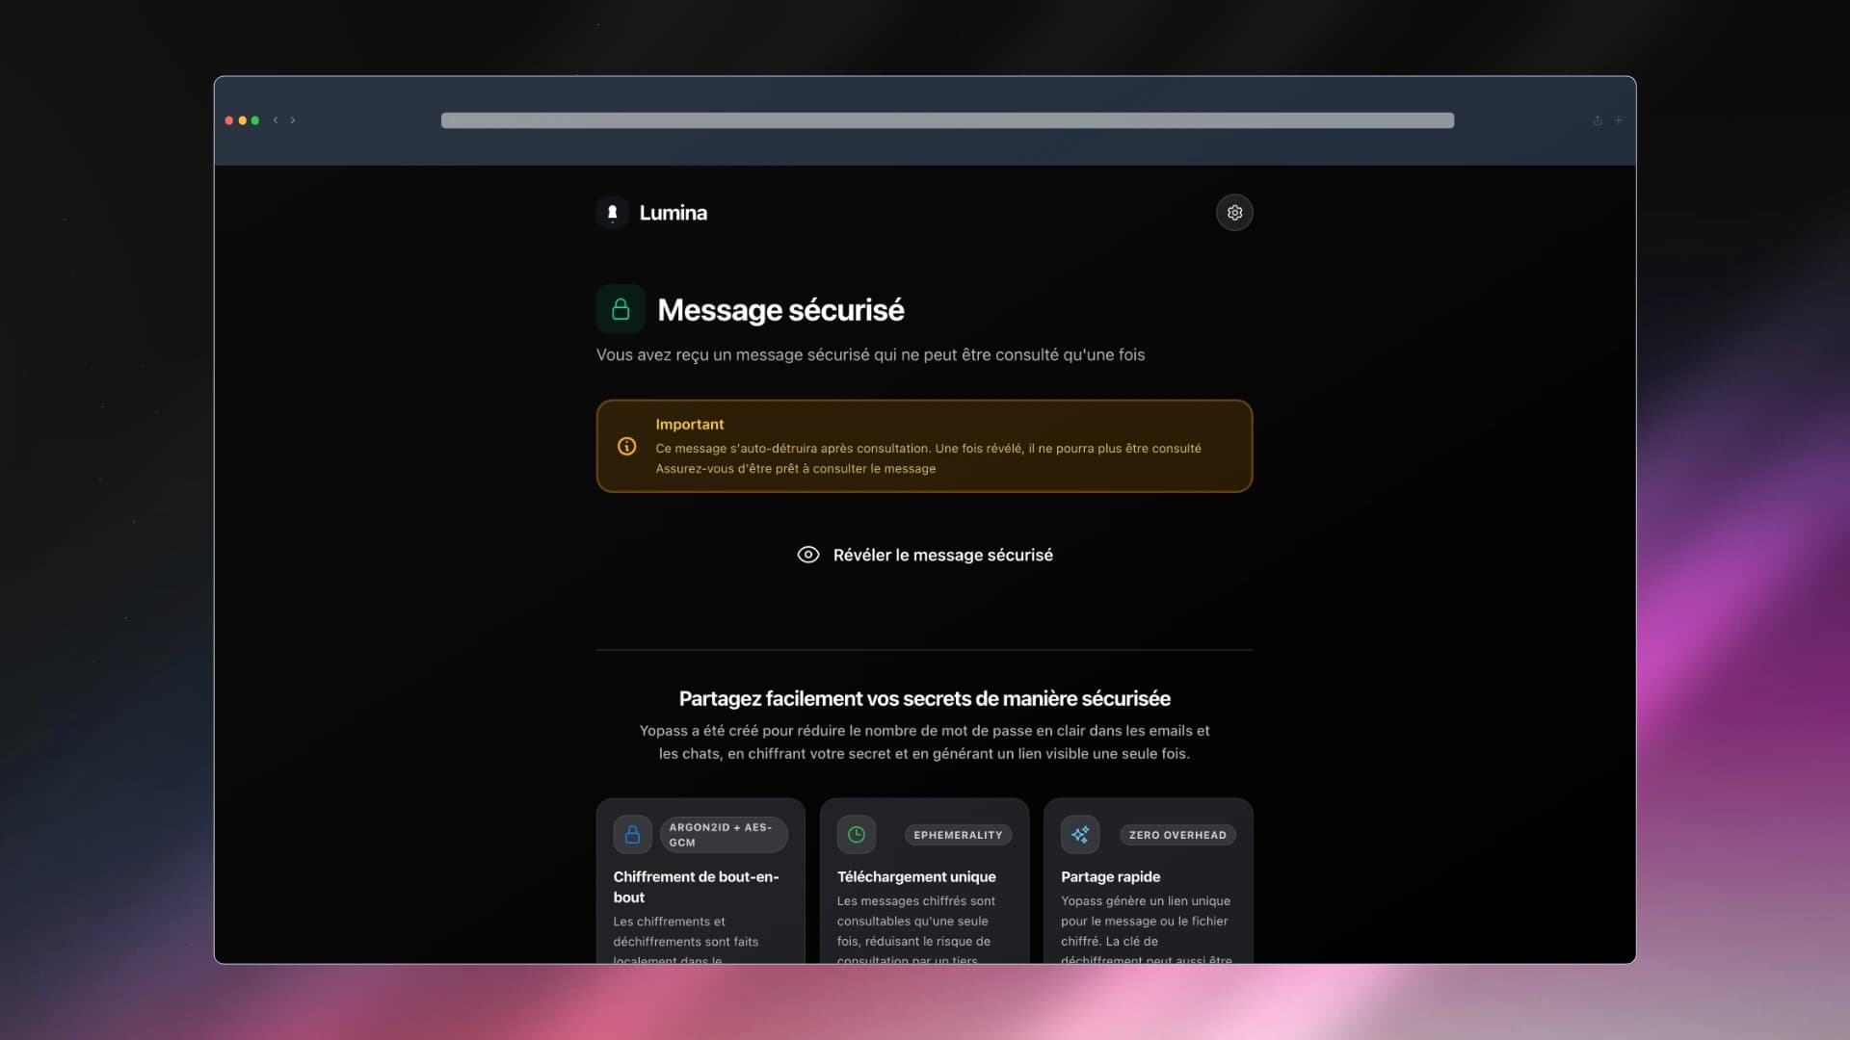1850x1040 pixels.
Task: Click text Ce message s'auto-détruira après consultation
Action: click(x=793, y=448)
